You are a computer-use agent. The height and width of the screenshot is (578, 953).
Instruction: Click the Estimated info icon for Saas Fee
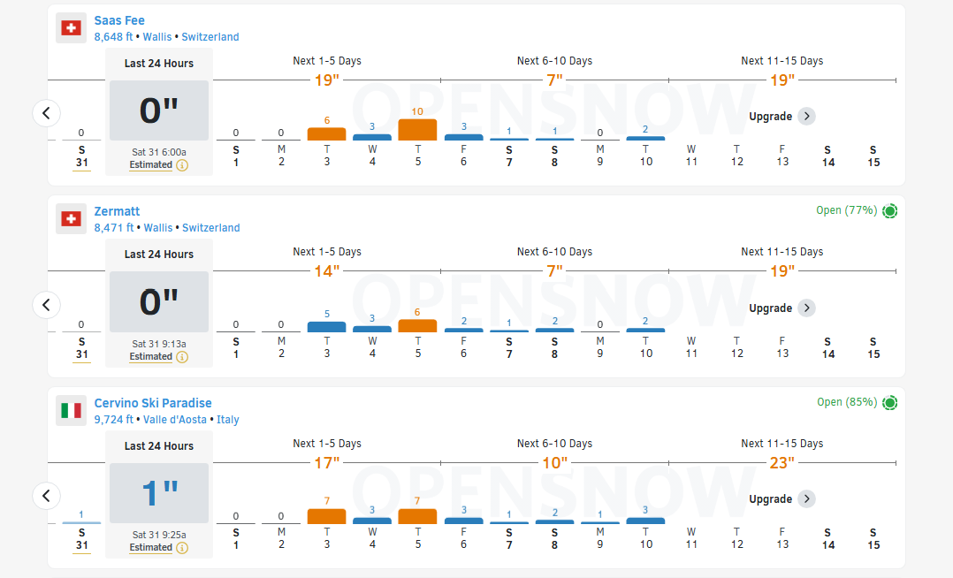point(182,165)
